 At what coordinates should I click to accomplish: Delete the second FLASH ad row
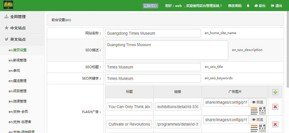click(275, 124)
